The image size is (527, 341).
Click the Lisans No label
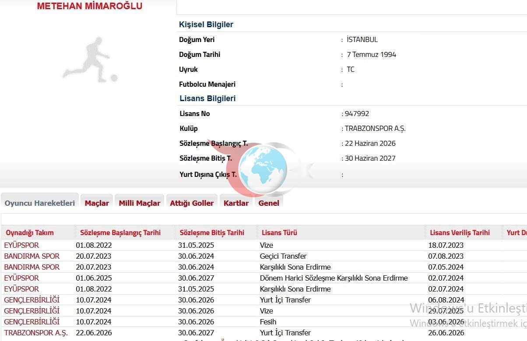(195, 113)
